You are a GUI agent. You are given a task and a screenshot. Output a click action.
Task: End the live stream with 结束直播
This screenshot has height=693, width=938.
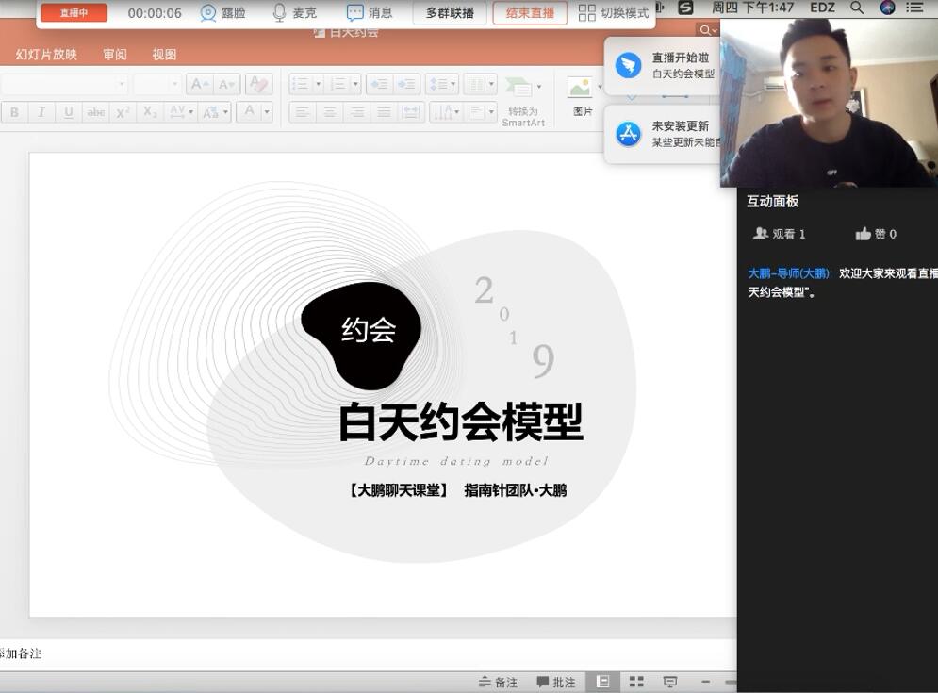coord(529,13)
